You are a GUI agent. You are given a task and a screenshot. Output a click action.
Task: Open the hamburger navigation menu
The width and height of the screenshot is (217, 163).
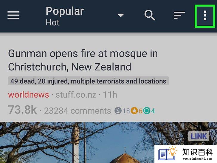[13, 15]
